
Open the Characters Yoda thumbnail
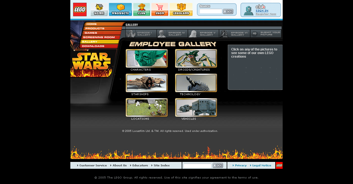[147, 58]
